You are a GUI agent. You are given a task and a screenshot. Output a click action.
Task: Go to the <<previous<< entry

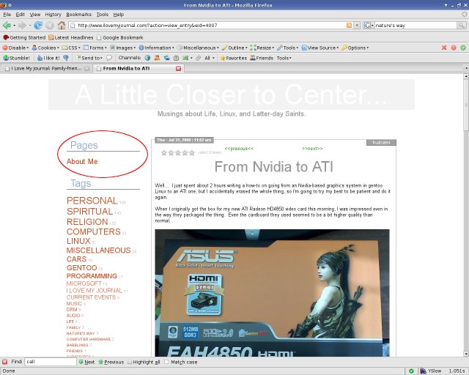[239, 149]
